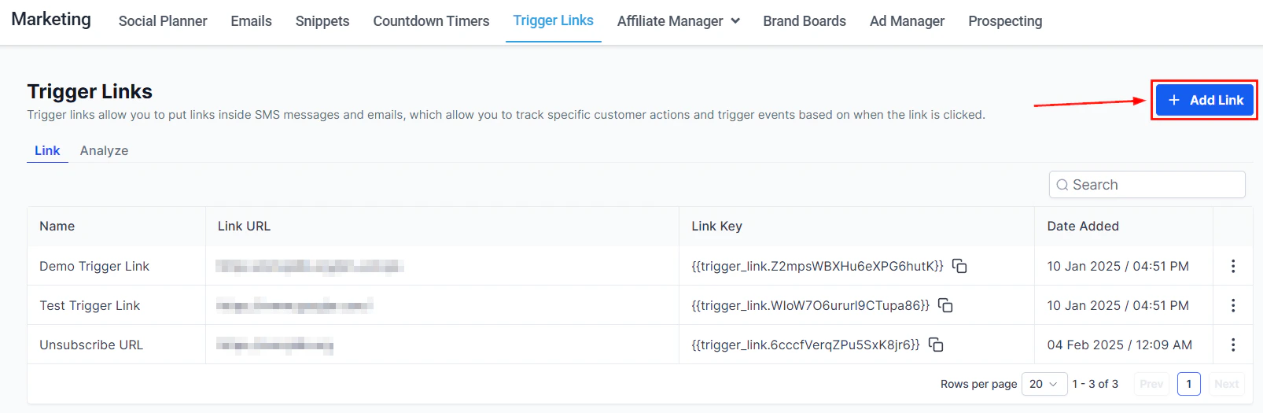This screenshot has width=1263, height=413.
Task: Click page 1 in pagination
Action: (x=1188, y=384)
